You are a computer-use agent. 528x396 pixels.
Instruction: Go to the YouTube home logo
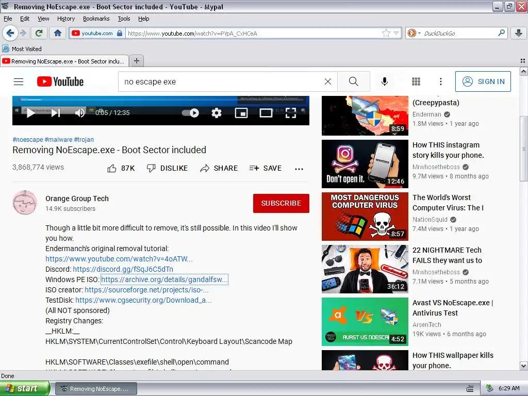click(60, 81)
